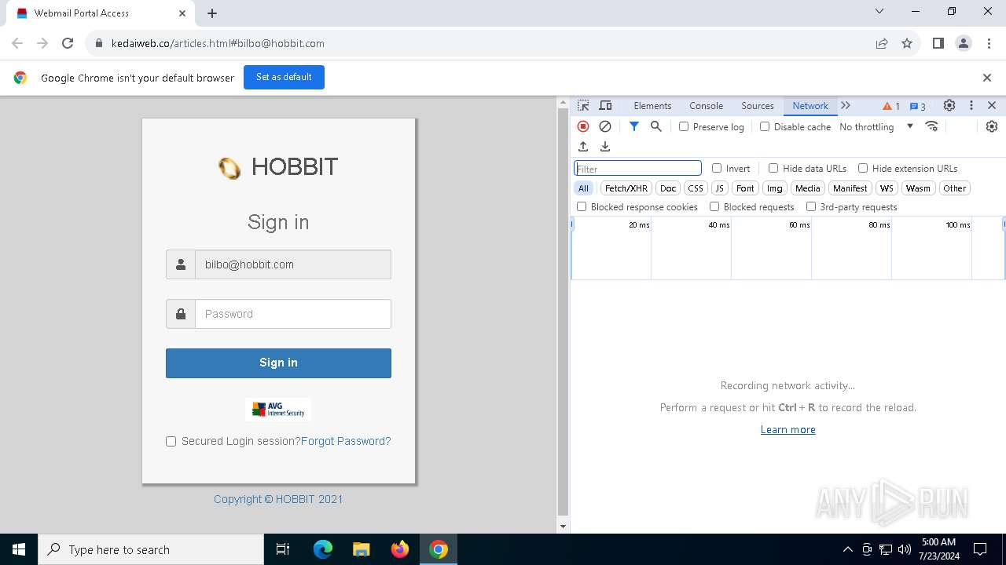Close the DevTools panel
The width and height of the screenshot is (1006, 565).
[992, 106]
